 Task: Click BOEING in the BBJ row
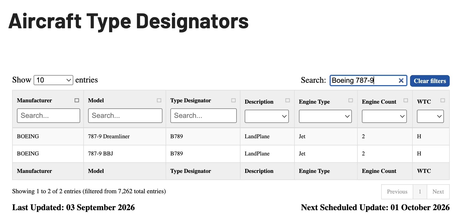(28, 154)
